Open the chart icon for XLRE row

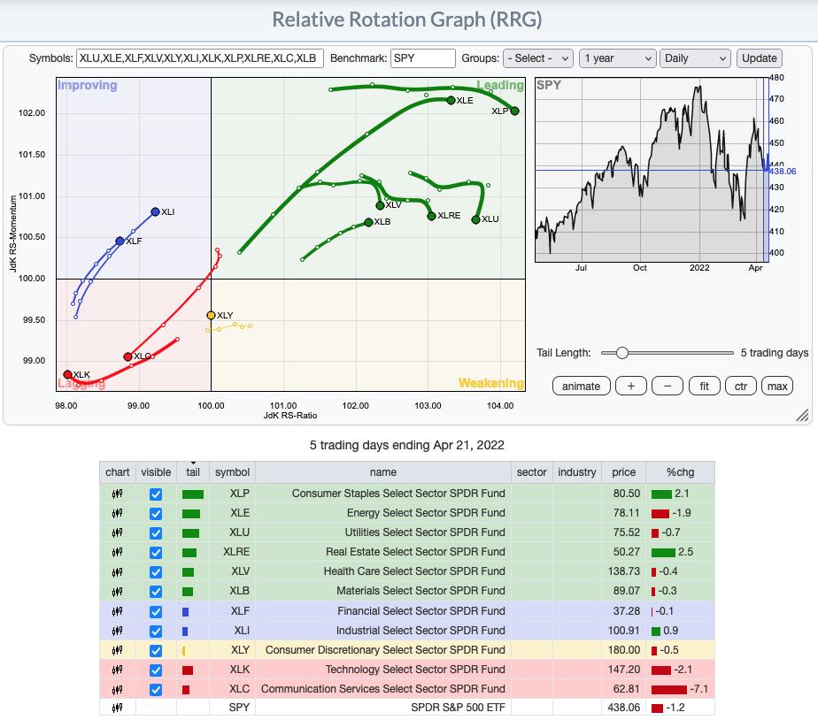point(118,552)
